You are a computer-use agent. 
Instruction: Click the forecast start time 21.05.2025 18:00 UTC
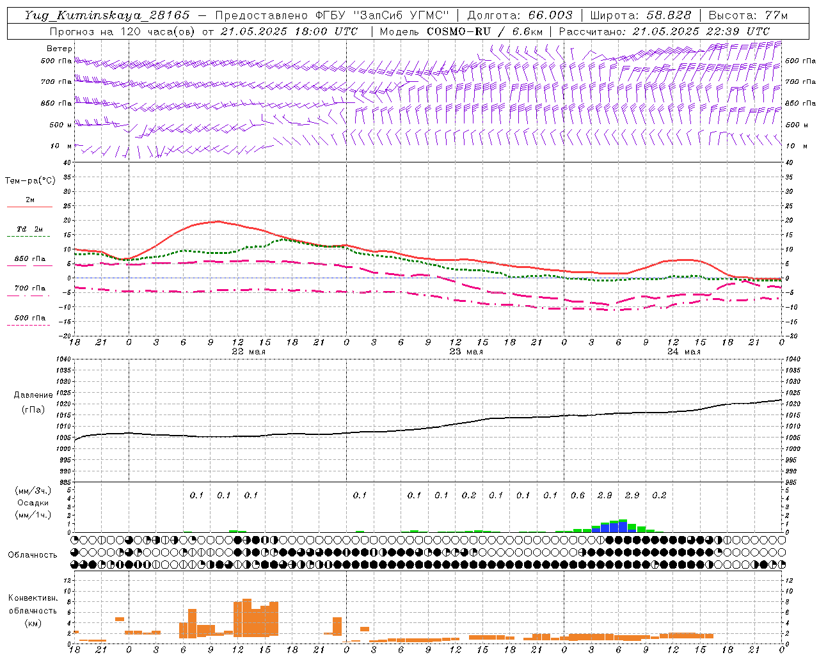point(289,31)
